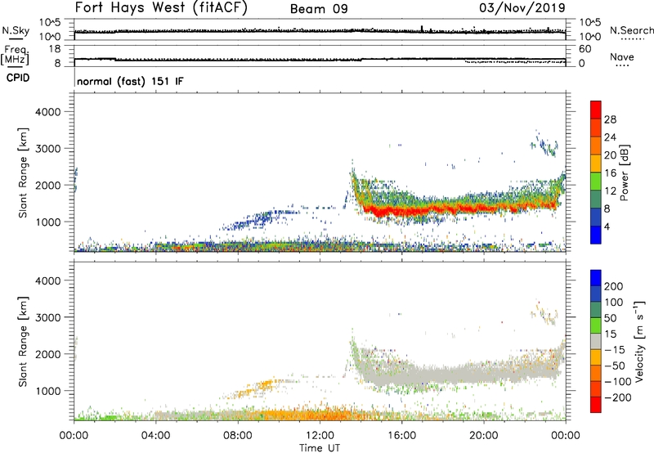This screenshot has width=654, height=453.
Task: Click the '12' label on power colorbar
Action: (610, 191)
